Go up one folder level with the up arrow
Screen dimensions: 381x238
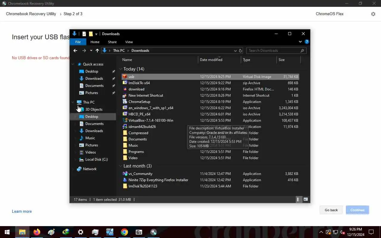point(97,51)
